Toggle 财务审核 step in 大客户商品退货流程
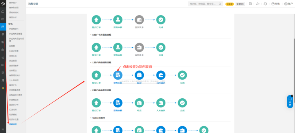This screenshot has width=295, height=133. pos(118,103)
